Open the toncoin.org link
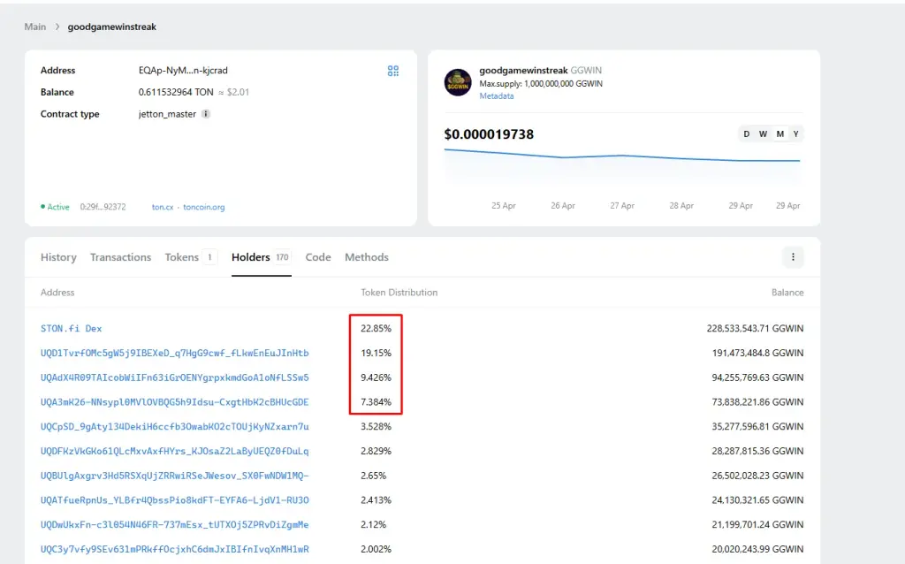The height and width of the screenshot is (564, 905). 204,207
